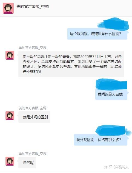Click blue-scribbled username above 价格高那么多 message
This screenshot has width=132, height=173.
(112, 130)
